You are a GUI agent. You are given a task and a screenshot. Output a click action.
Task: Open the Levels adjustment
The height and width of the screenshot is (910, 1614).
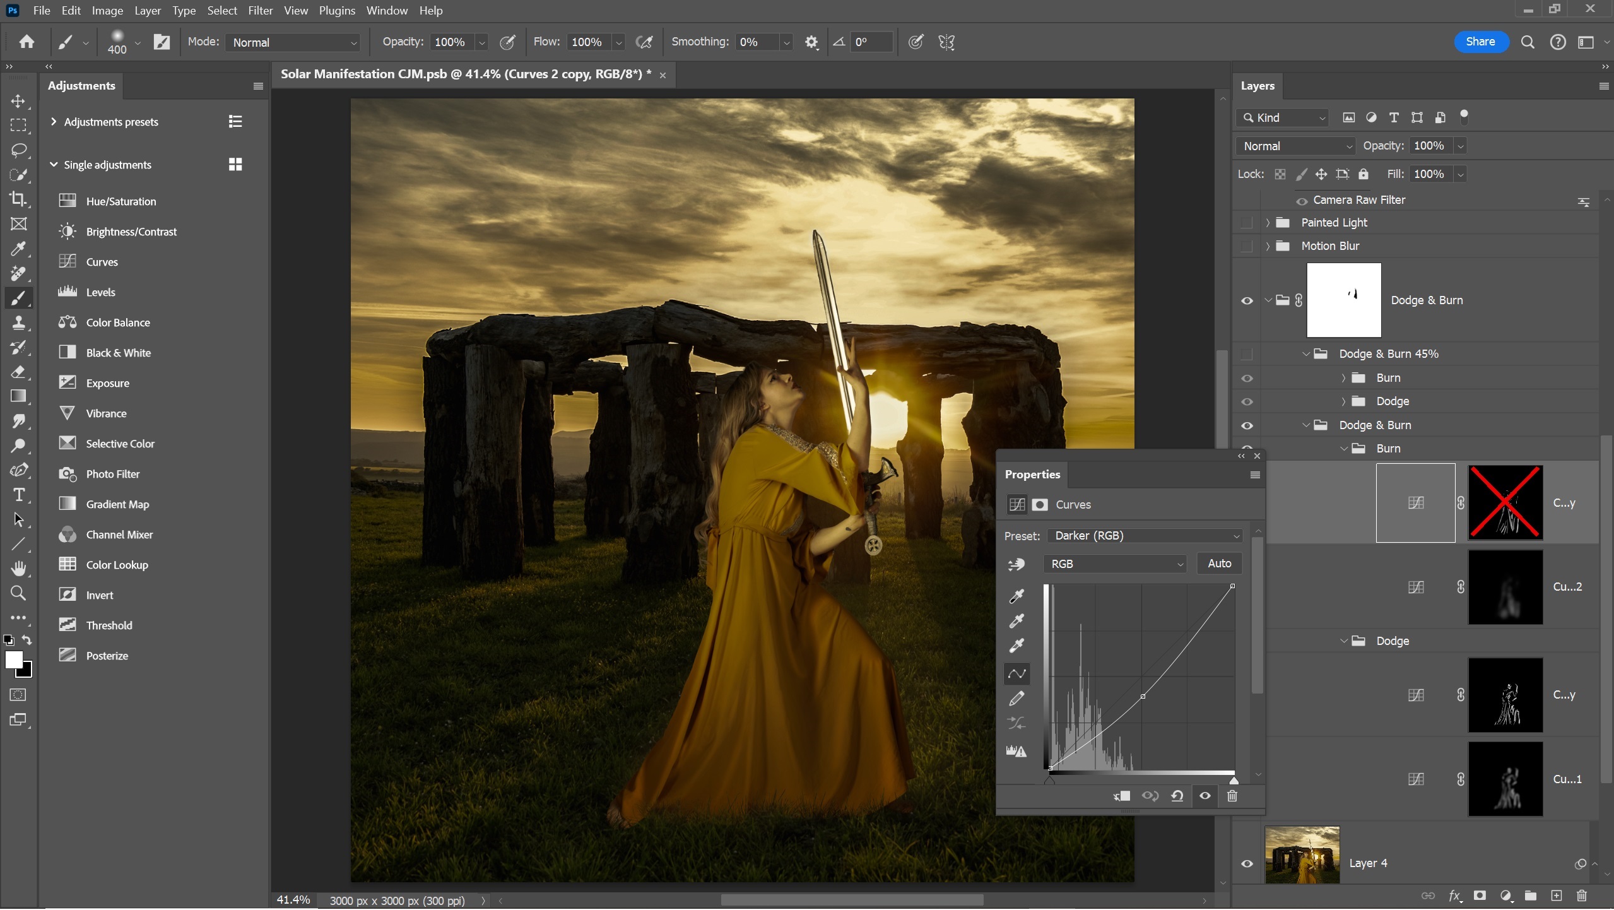tap(102, 292)
